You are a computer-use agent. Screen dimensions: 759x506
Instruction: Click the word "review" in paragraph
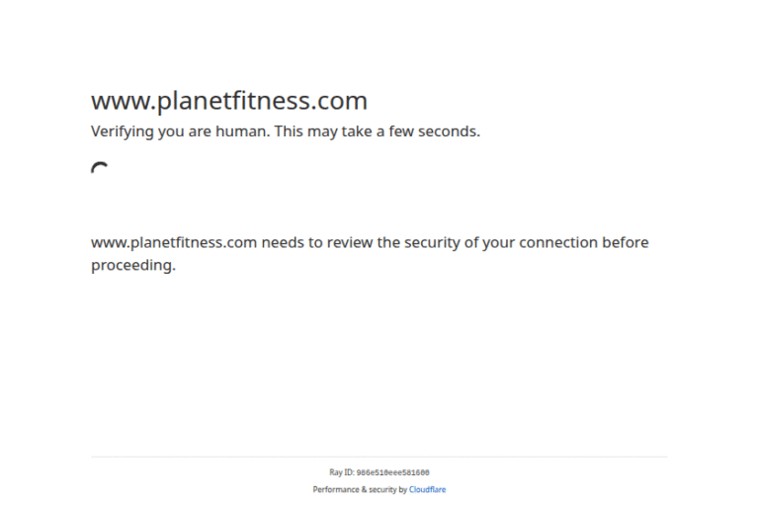click(x=349, y=243)
